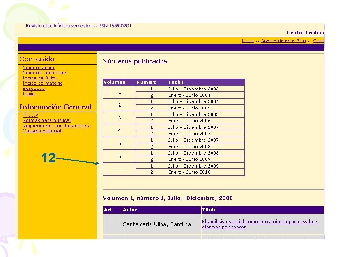This screenshot has height=257, width=343.
Task: Go to Índice de materia
Action: pyautogui.click(x=42, y=83)
